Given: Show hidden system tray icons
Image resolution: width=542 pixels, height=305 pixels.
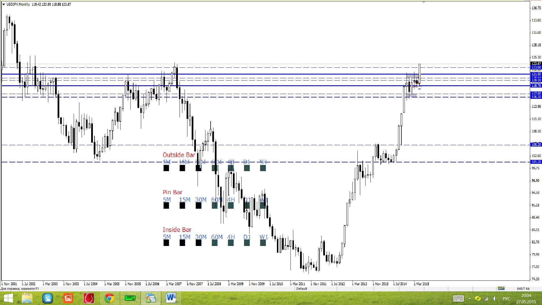Looking at the screenshot, I should [x=469, y=299].
